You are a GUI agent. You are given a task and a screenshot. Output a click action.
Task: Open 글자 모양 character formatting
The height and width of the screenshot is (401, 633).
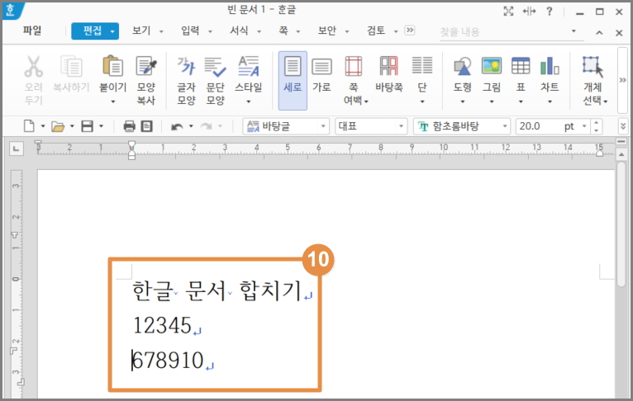pyautogui.click(x=186, y=80)
